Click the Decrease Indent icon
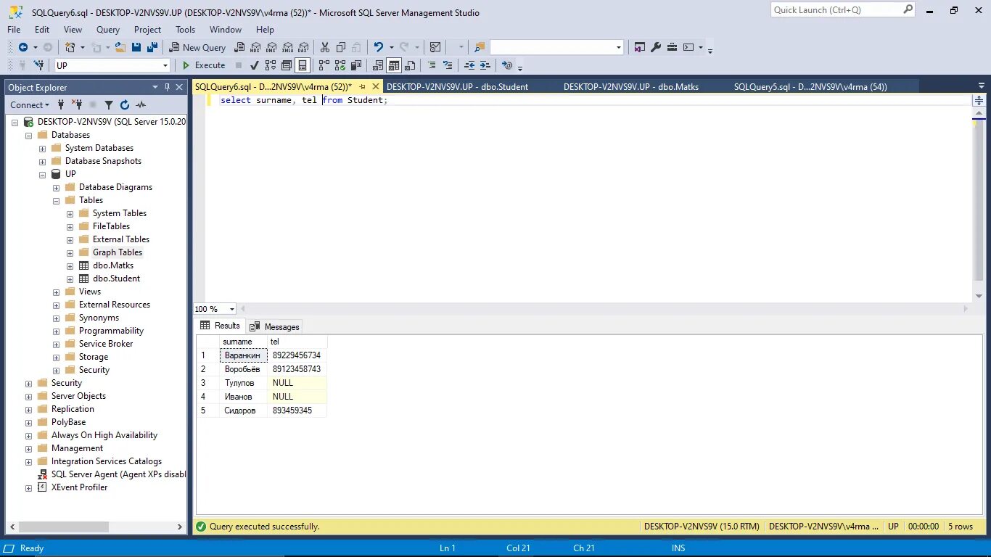Screen dimensions: 991x557 (469, 65)
